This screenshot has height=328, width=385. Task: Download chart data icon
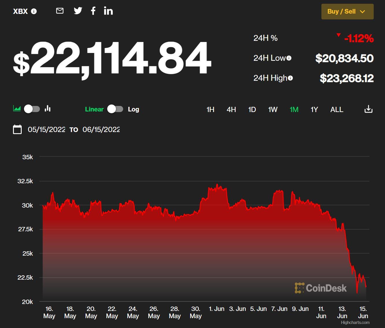click(368, 109)
